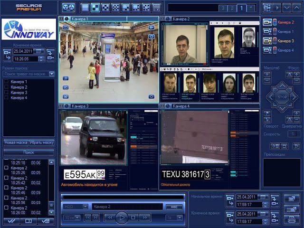Tick the 18:26:00 Камера 2 result checkbox
This screenshot has width=304, height=228.
pyautogui.click(x=6, y=208)
